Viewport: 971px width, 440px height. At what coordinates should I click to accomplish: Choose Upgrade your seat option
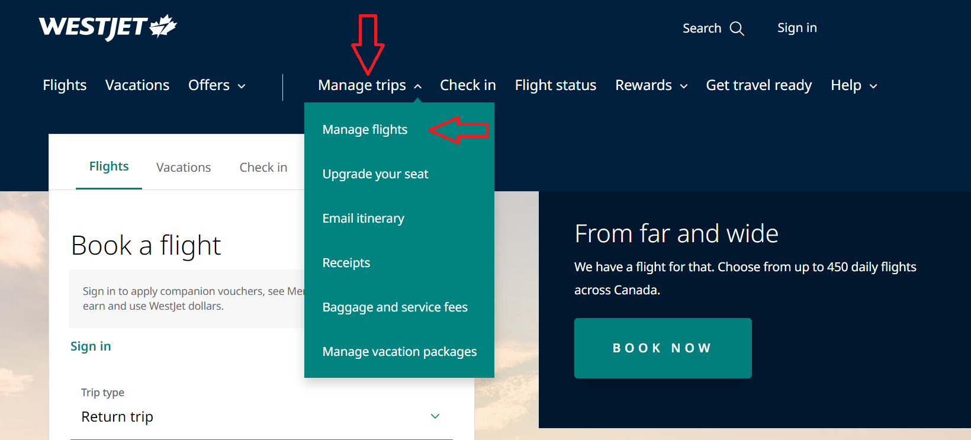click(375, 174)
